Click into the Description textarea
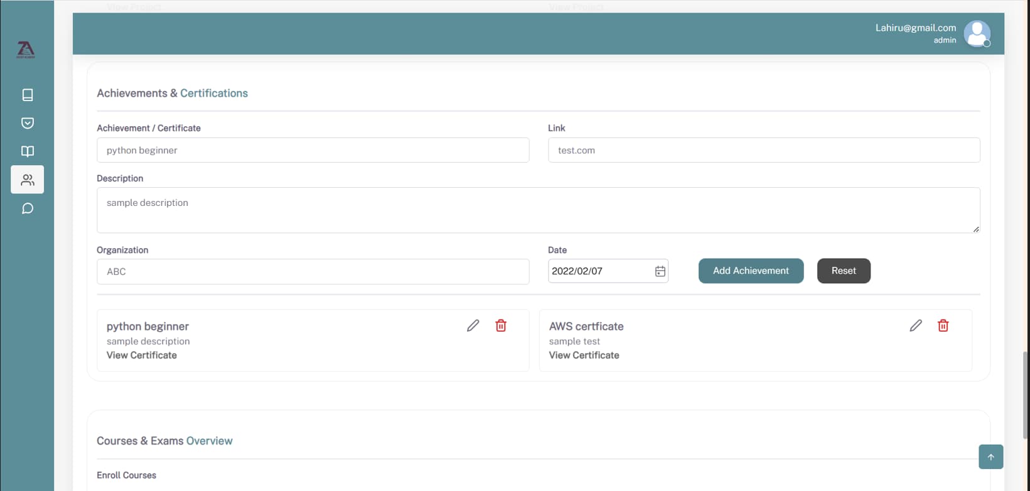This screenshot has width=1030, height=491. (539, 210)
